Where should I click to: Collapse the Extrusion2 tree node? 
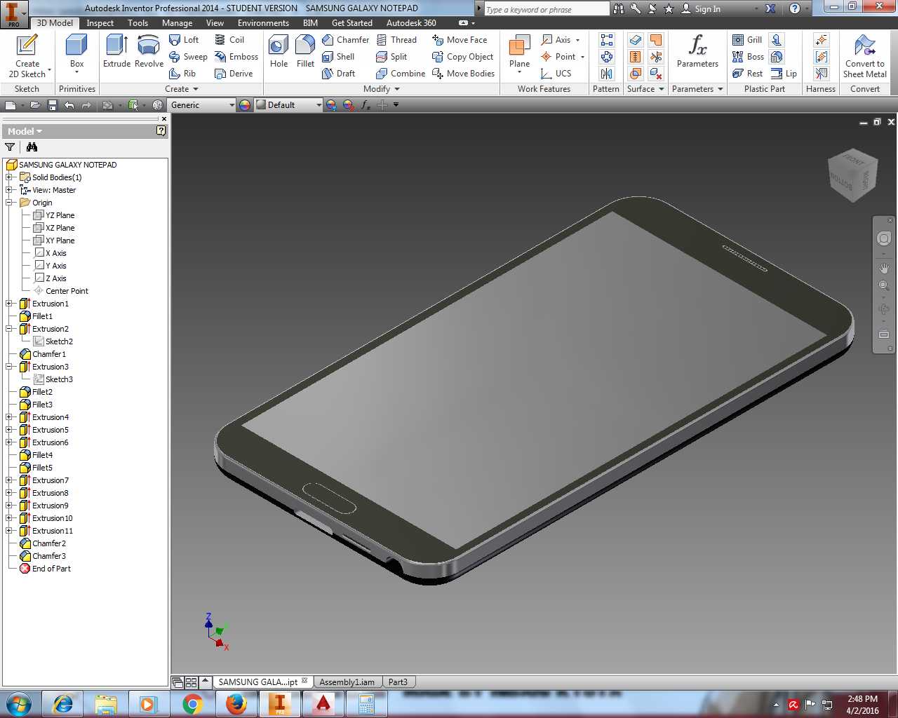coord(10,329)
